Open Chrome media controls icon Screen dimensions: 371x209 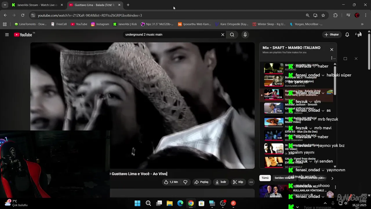[x=348, y=15]
